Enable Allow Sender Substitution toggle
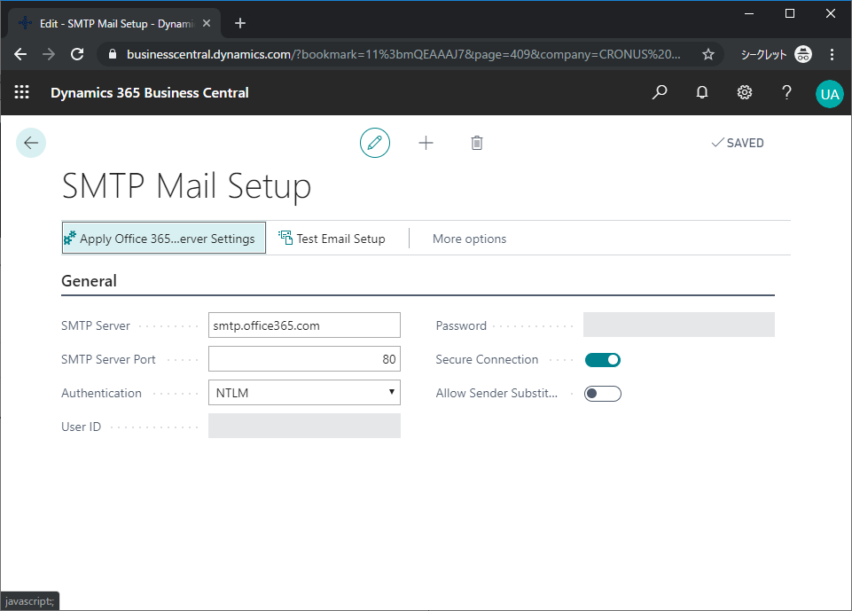Image resolution: width=852 pixels, height=611 pixels. (x=603, y=394)
